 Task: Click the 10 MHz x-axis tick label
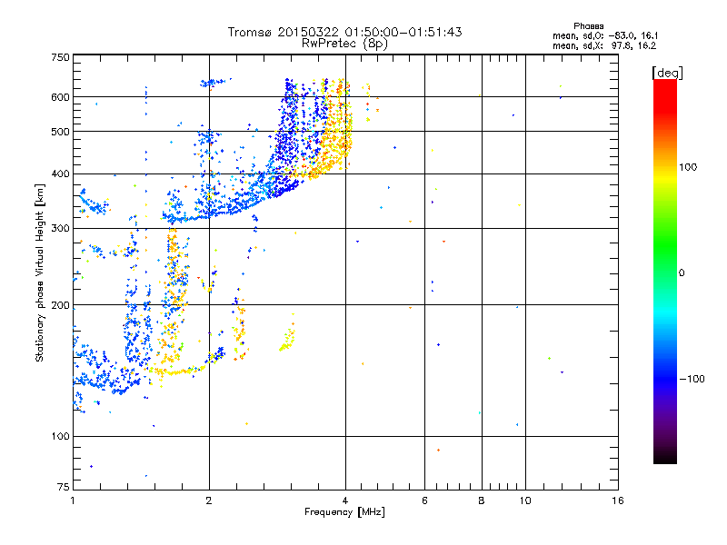(x=524, y=500)
